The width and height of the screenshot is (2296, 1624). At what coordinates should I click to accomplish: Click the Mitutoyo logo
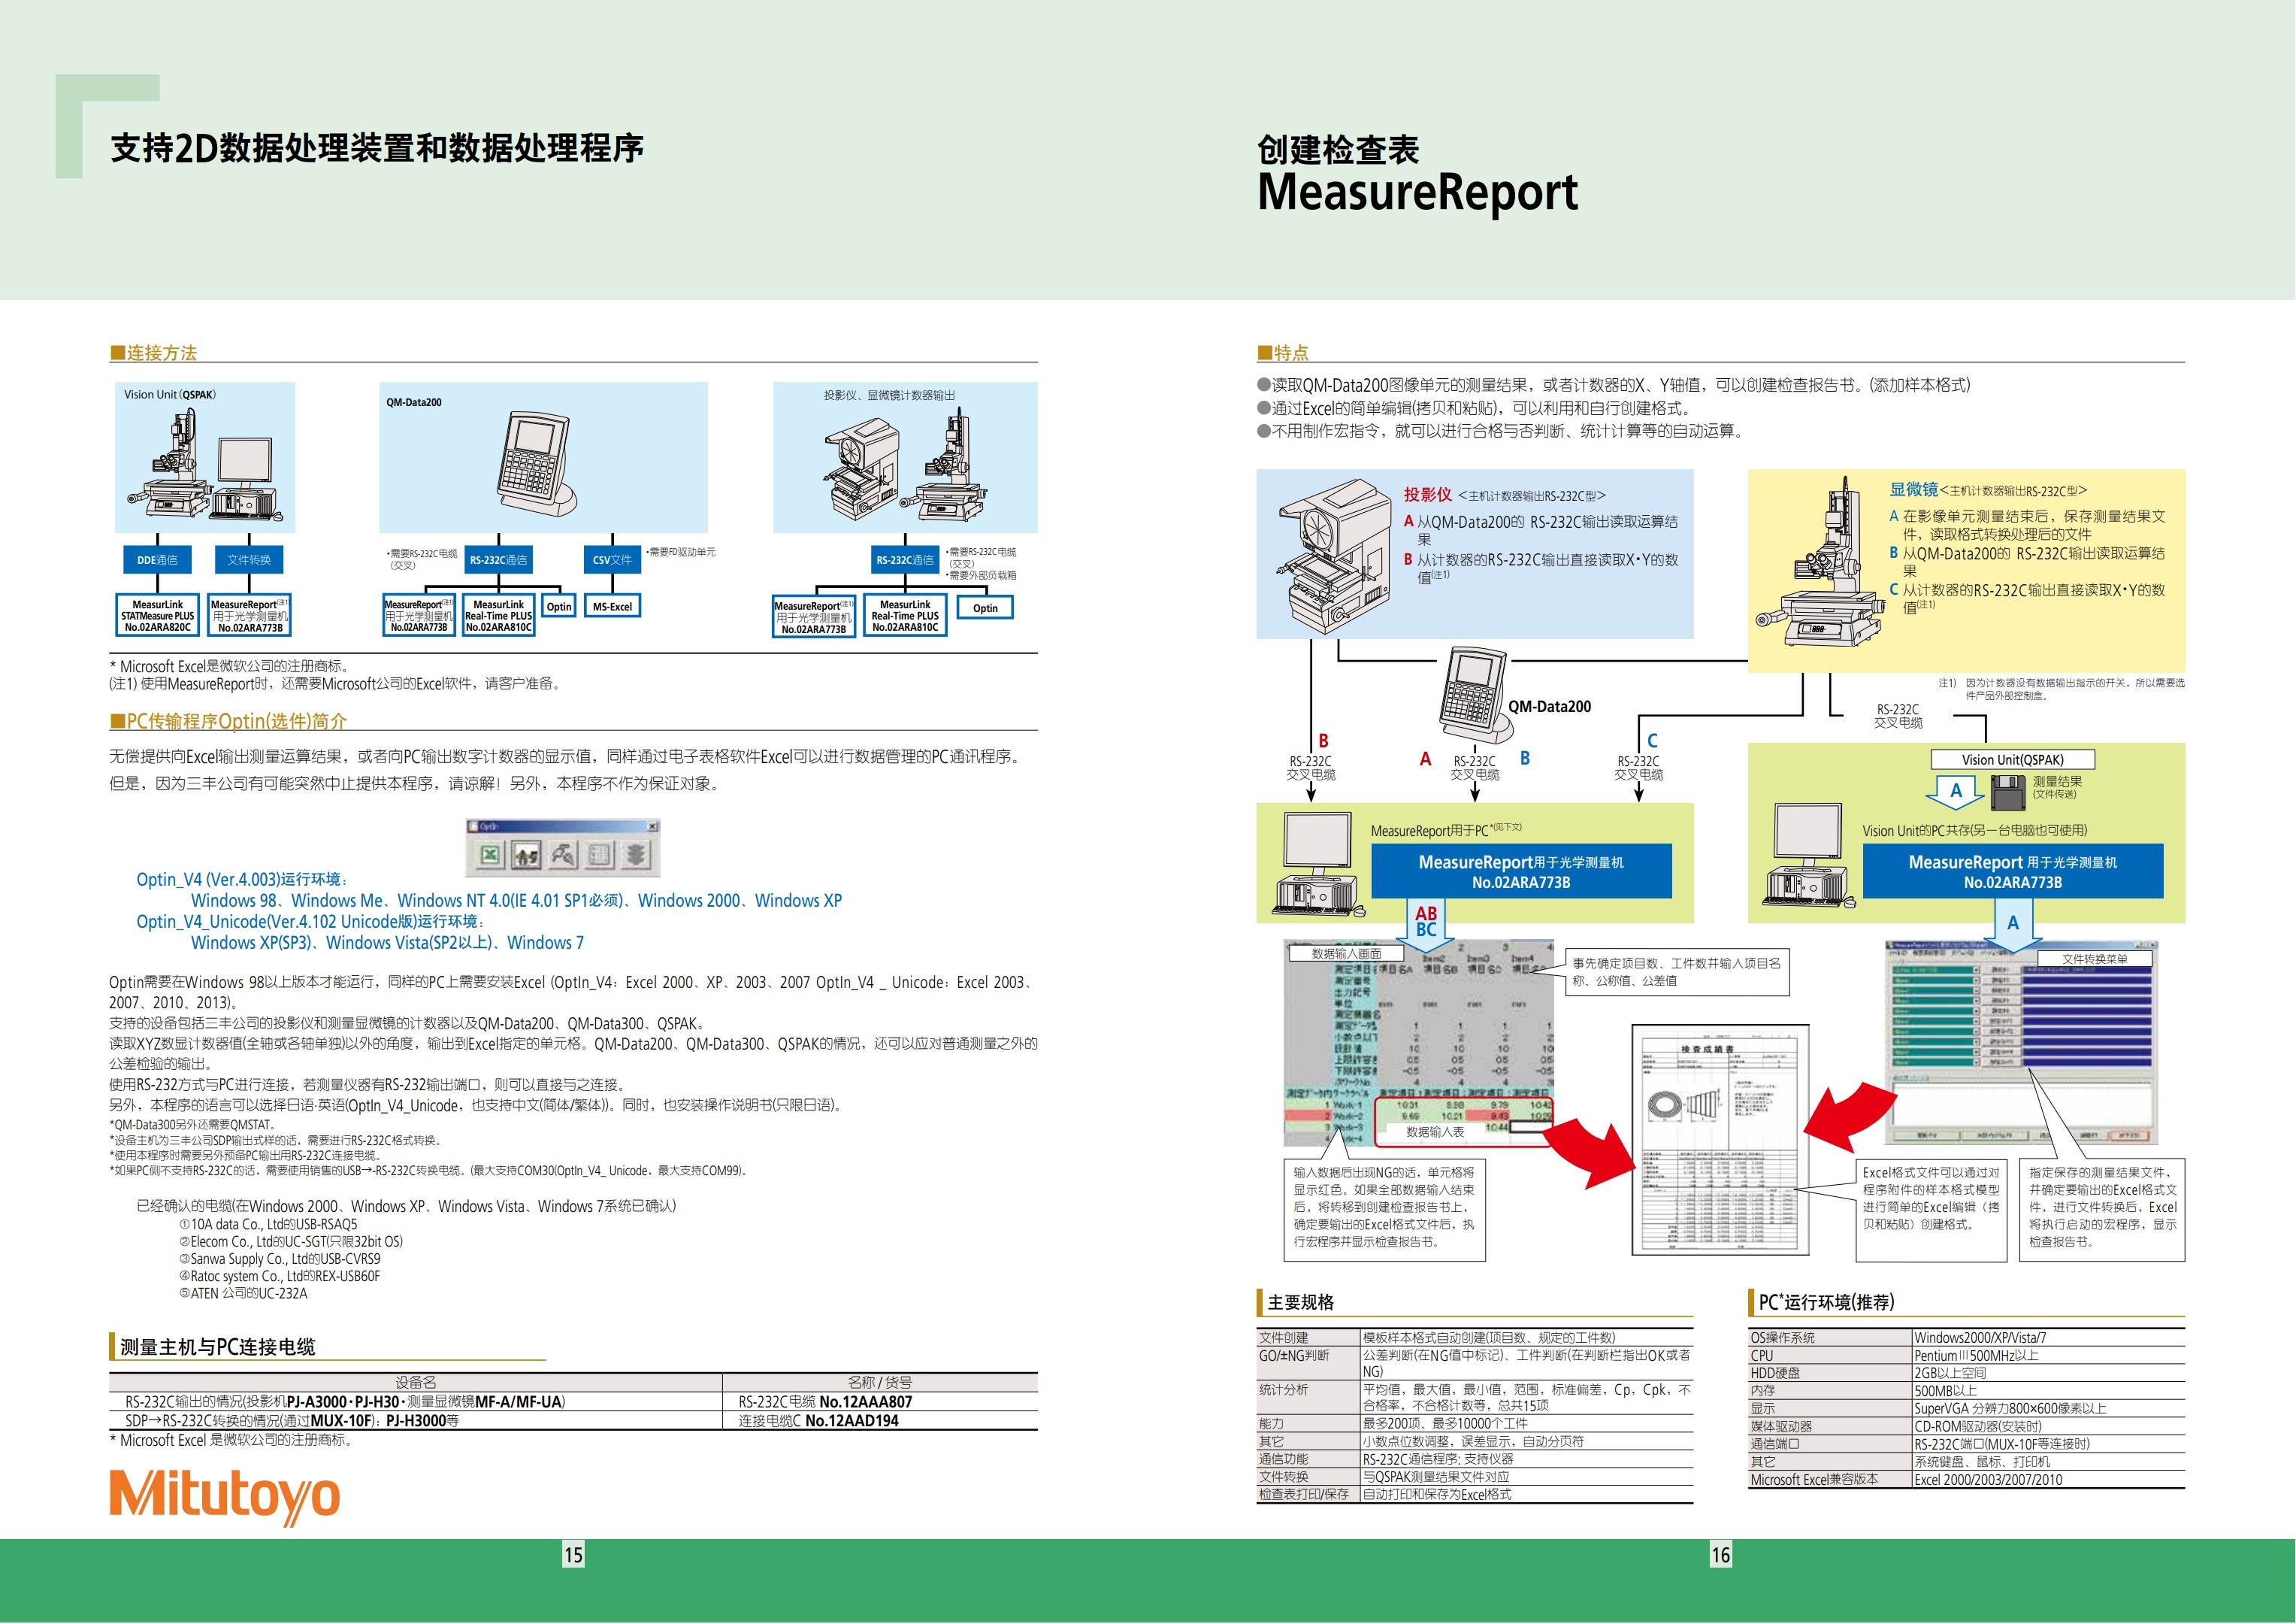click(224, 1495)
